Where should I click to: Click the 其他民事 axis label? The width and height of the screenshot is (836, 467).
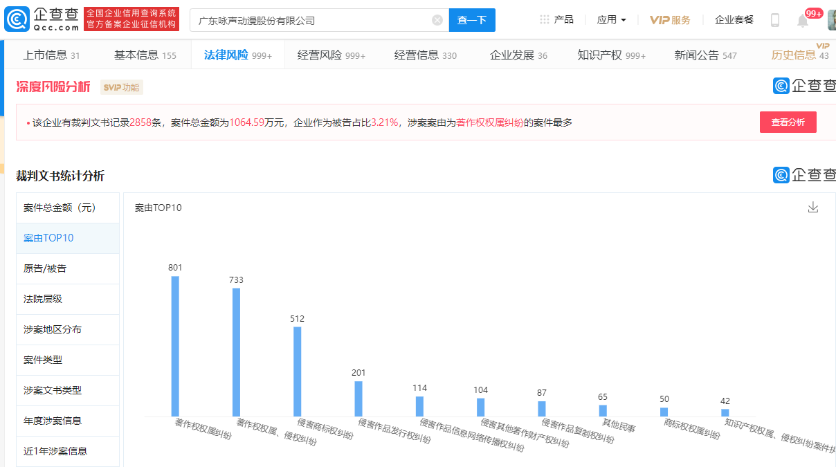[619, 425]
